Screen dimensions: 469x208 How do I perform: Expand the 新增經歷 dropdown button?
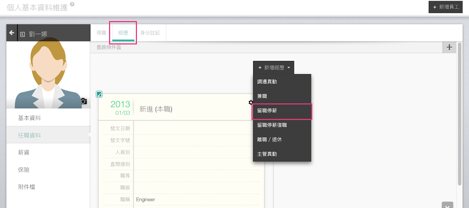point(274,68)
